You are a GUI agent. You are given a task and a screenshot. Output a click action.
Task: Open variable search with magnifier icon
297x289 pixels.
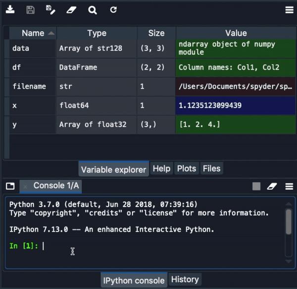pyautogui.click(x=93, y=9)
